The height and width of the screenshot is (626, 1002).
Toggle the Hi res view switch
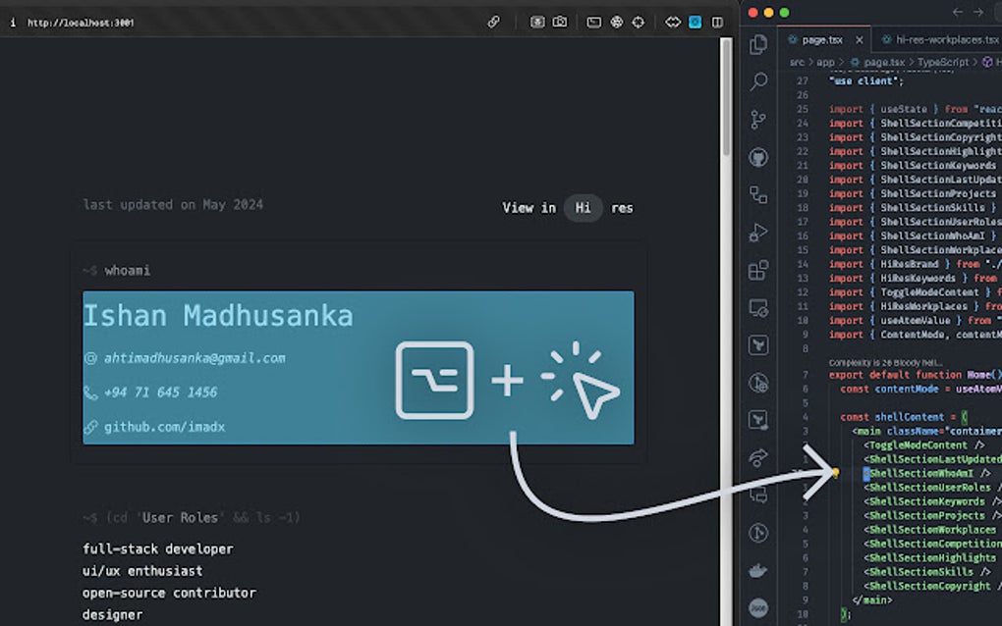point(583,208)
